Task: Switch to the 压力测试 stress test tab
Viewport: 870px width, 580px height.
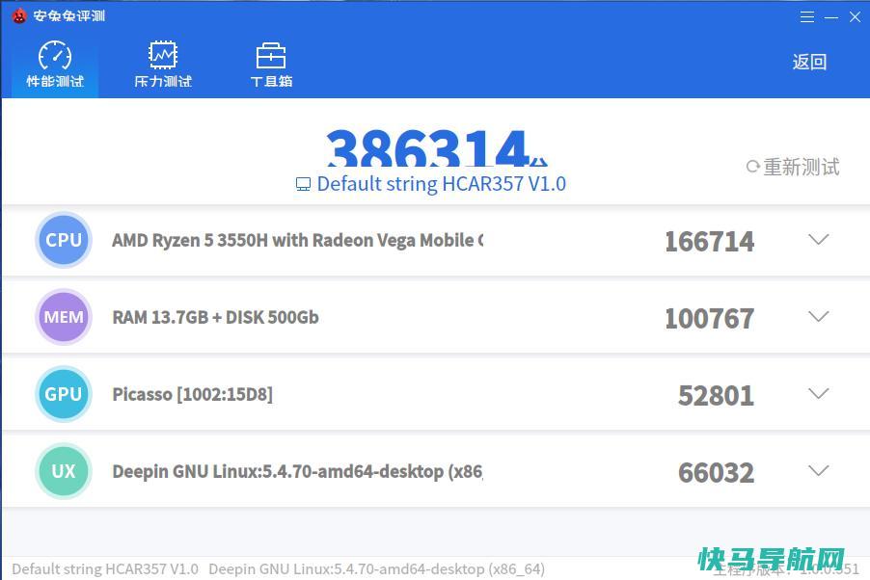Action: pos(163,64)
